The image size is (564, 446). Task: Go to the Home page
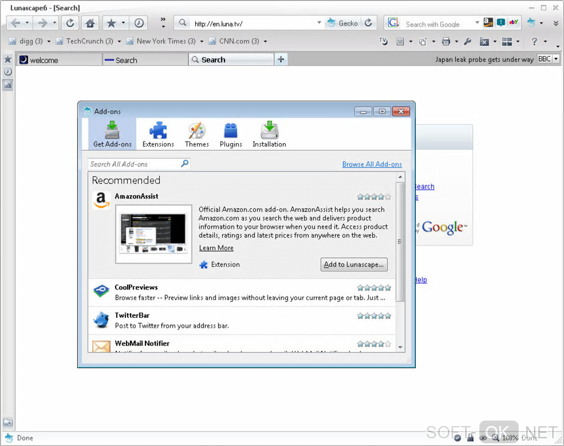click(x=90, y=23)
